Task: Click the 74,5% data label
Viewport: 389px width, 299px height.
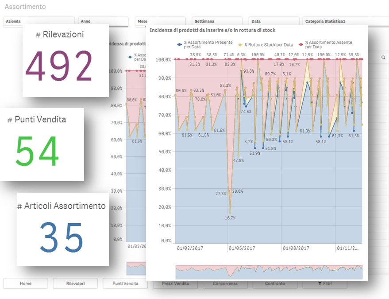Action: coord(246,112)
